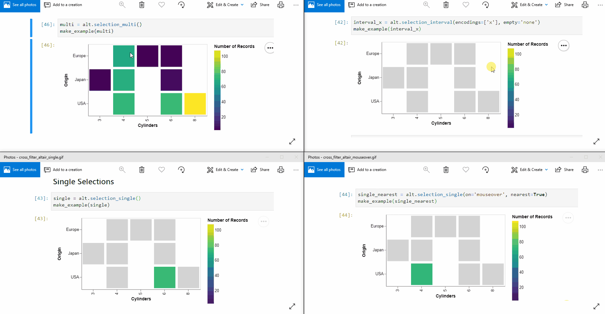605x314 pixels.
Task: Open See all photos in the mouseover GIF window
Action: 324,169
